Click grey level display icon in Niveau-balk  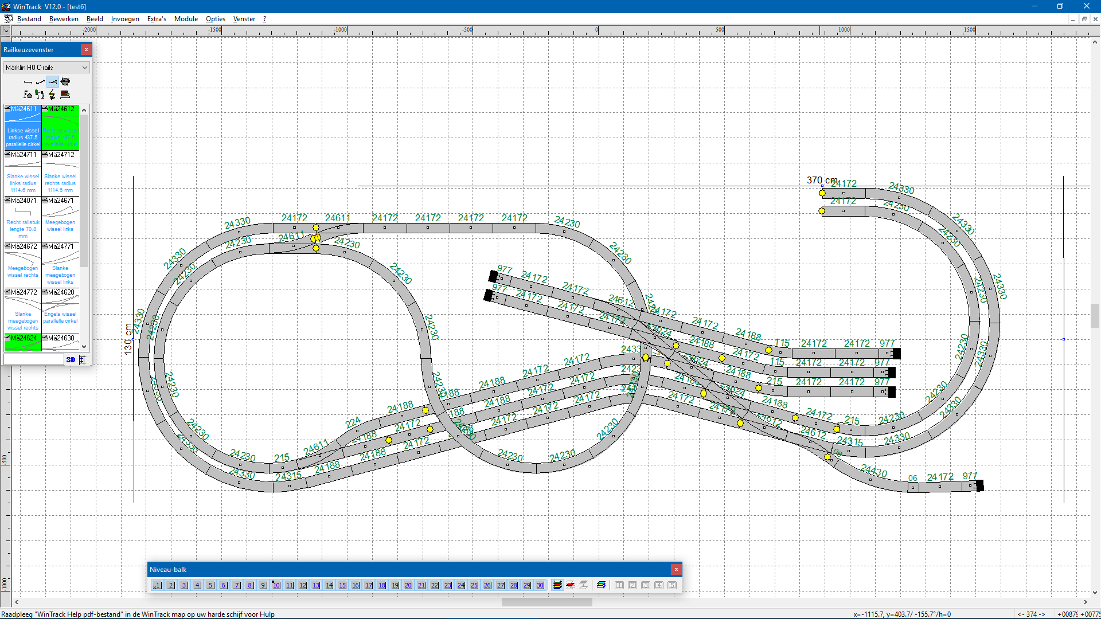[584, 585]
